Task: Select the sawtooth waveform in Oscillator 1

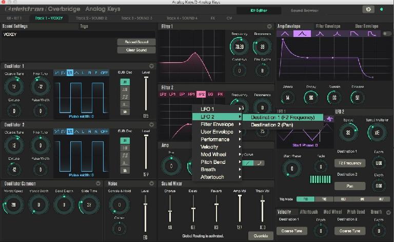Action: coord(57,73)
